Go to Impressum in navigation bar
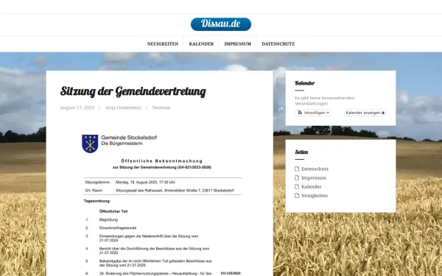This screenshot has height=276, width=442. coord(238,44)
